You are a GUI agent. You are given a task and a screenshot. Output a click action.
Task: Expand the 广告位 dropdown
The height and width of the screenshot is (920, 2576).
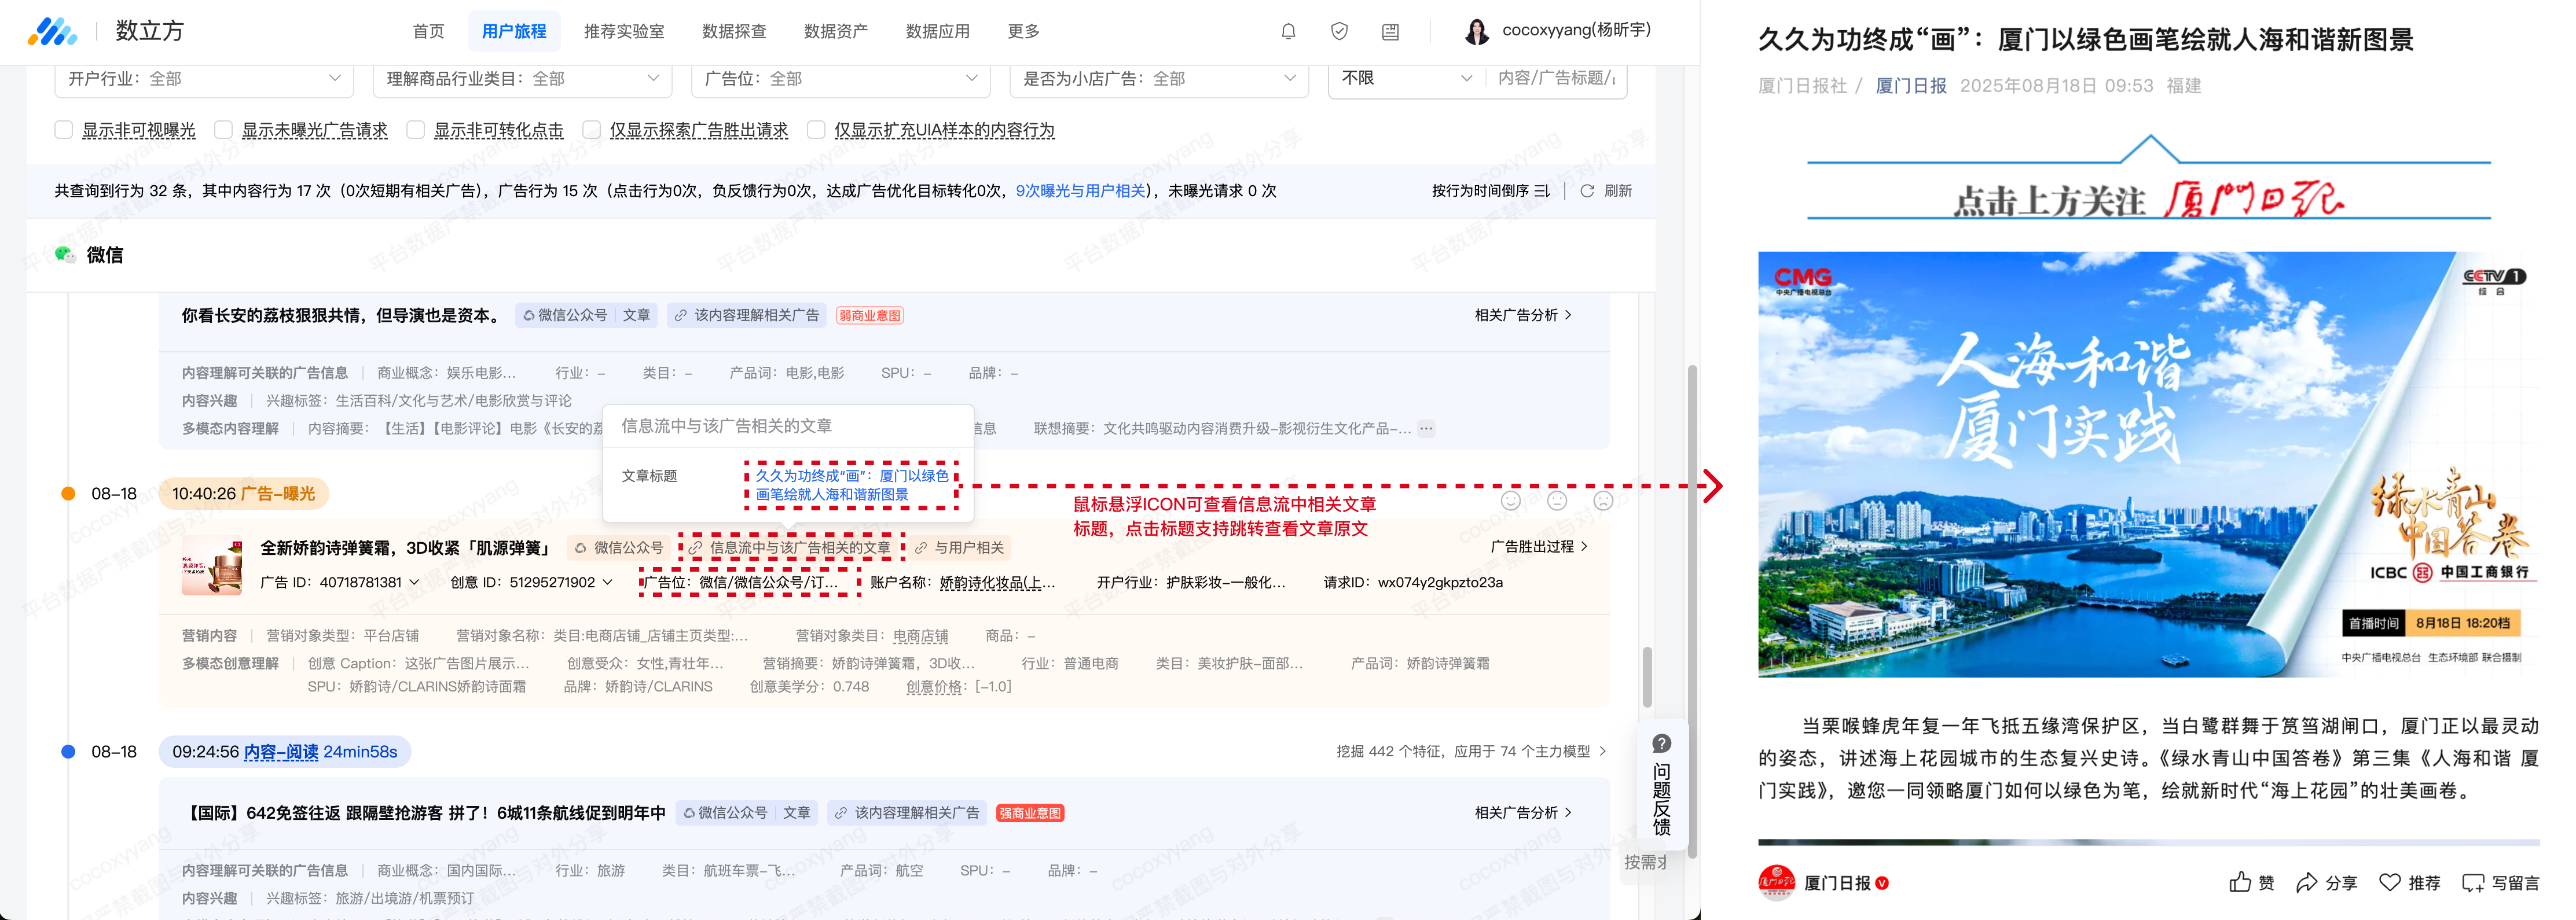(840, 78)
